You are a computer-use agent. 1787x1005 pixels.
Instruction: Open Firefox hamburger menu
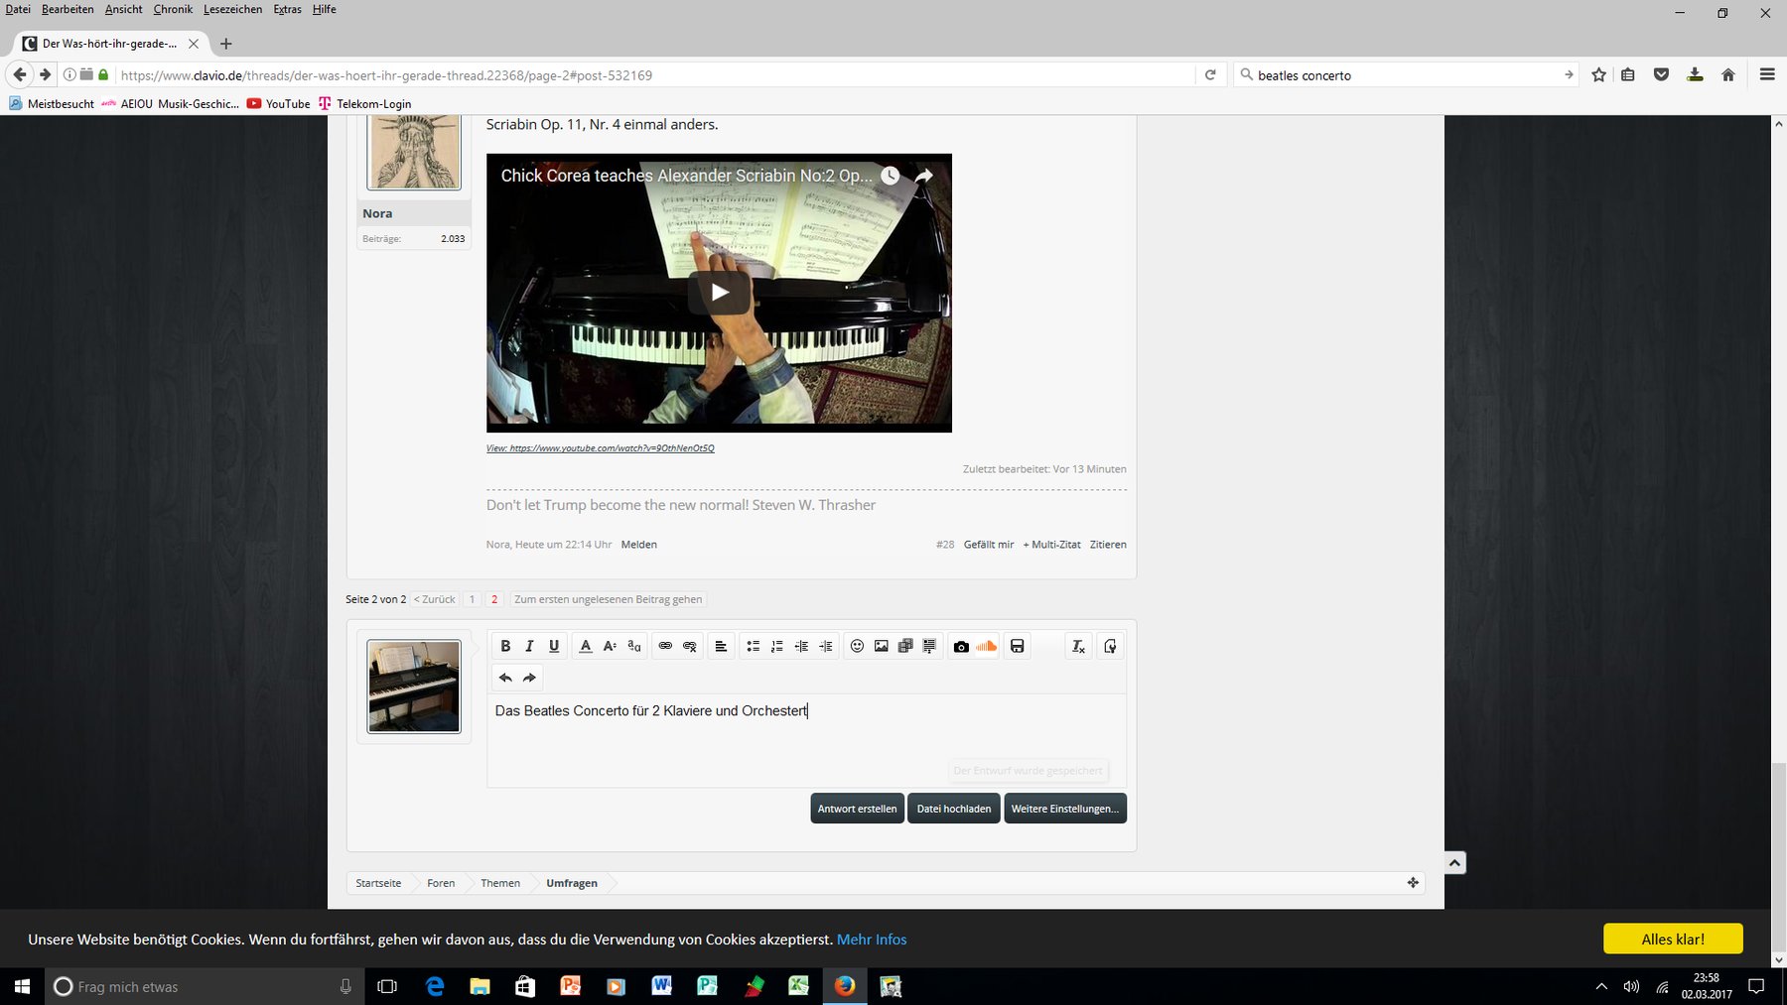(1767, 74)
